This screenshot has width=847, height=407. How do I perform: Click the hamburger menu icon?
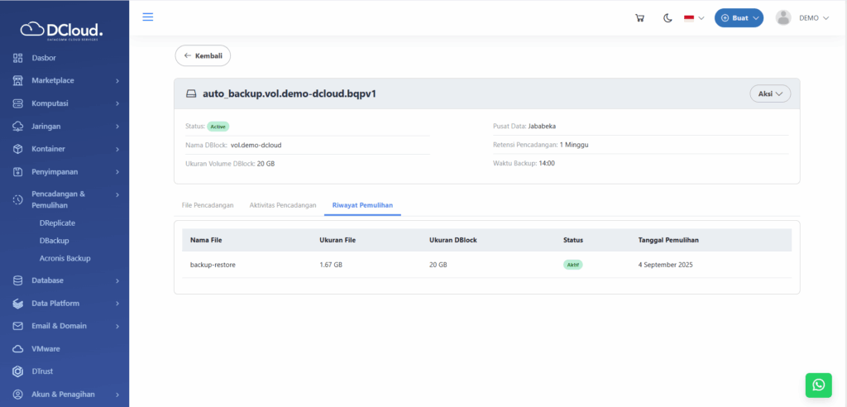click(x=148, y=17)
